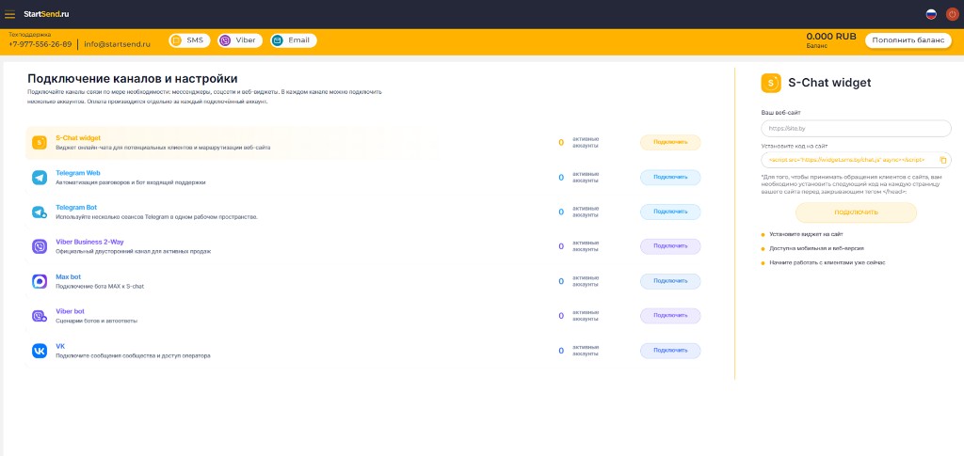Viewport: 964px width, 456px height.
Task: Click the Telegram Web active accounts count
Action: [x=561, y=178]
